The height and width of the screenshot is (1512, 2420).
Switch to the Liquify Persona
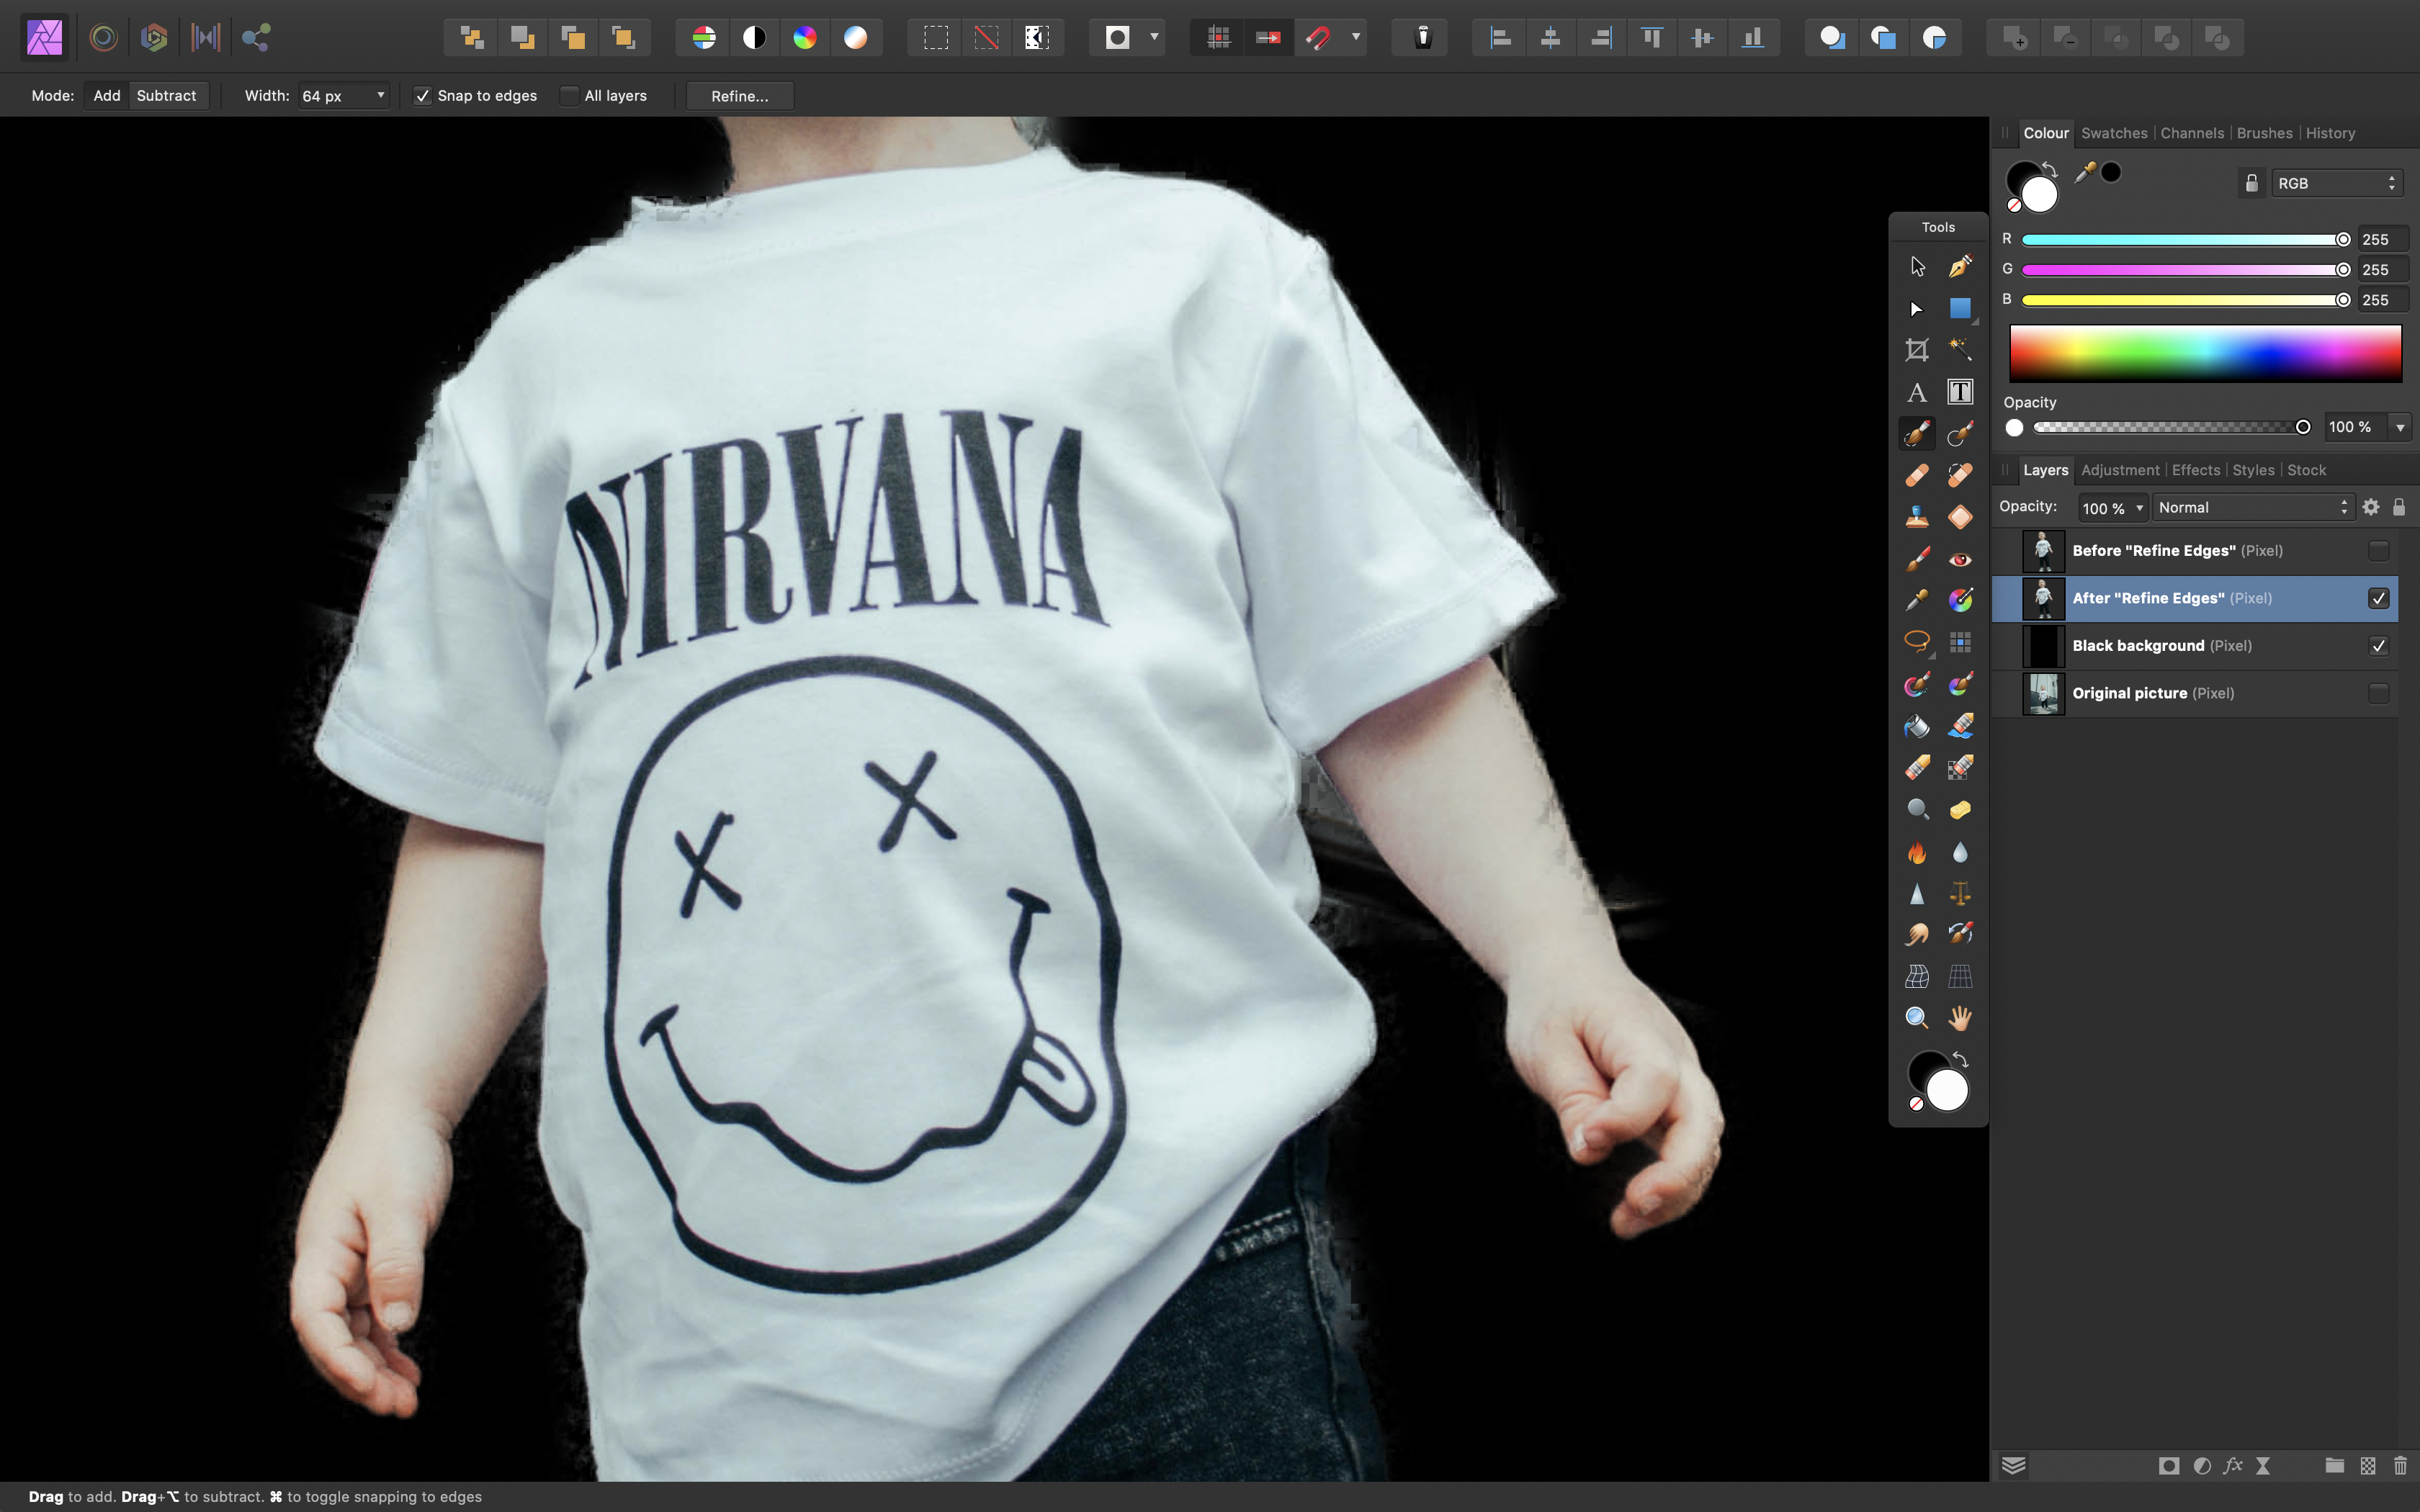click(103, 38)
